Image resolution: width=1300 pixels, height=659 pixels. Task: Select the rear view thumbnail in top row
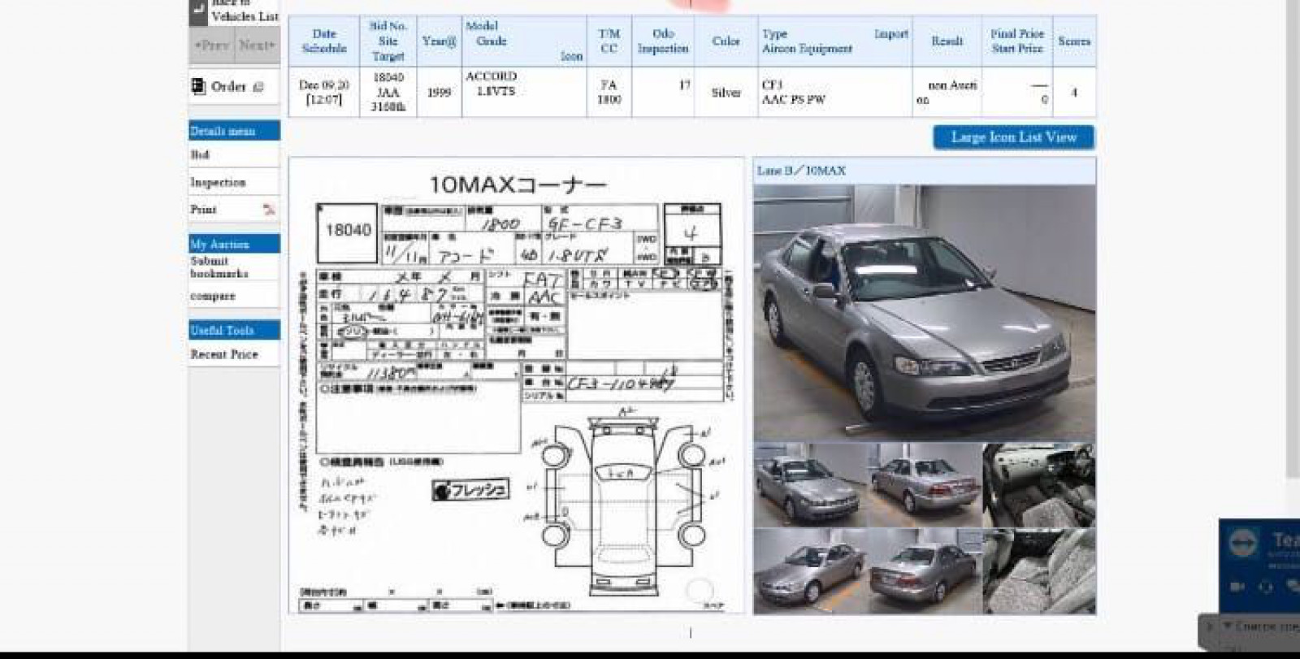pyautogui.click(x=925, y=485)
